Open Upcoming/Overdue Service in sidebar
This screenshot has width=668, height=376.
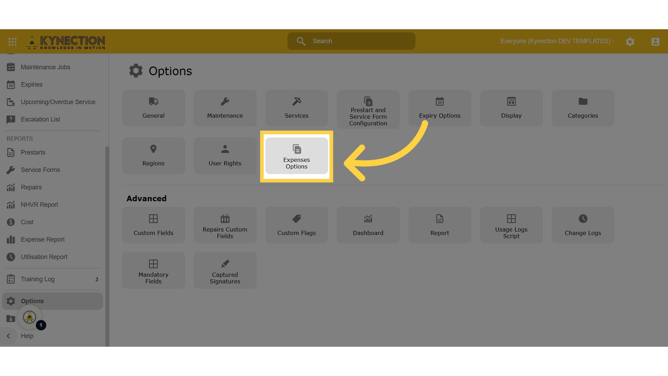(x=52, y=102)
